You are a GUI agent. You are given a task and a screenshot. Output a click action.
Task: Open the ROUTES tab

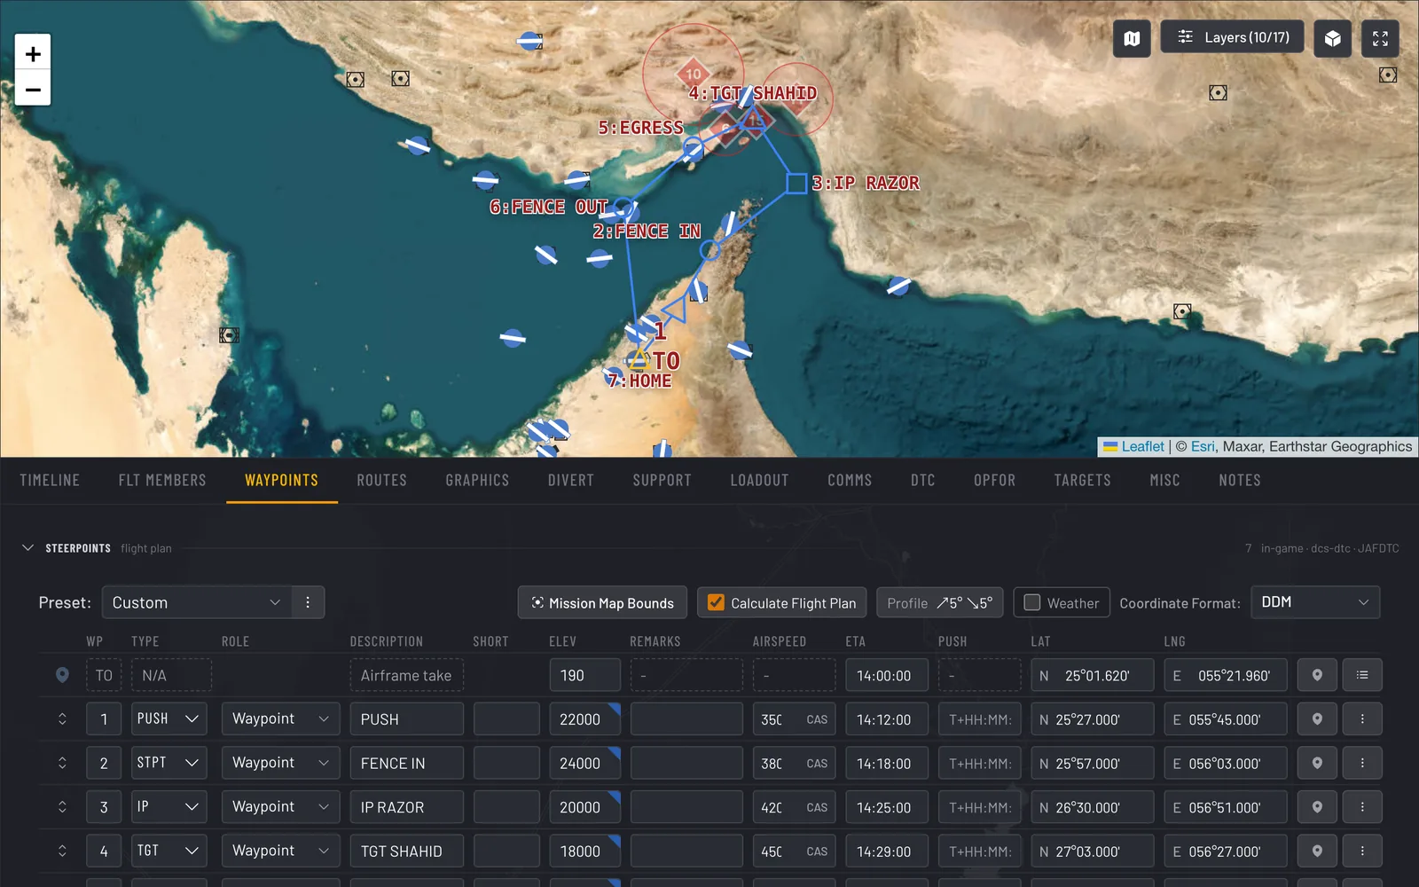(381, 480)
